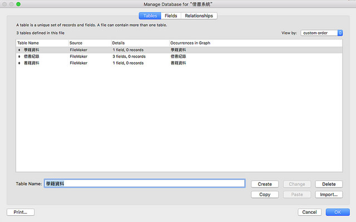Click 借書紀錄 in Occurrences in Graph column

pos(178,57)
